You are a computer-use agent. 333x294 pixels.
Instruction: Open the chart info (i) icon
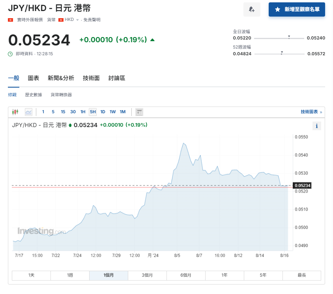[317, 126]
